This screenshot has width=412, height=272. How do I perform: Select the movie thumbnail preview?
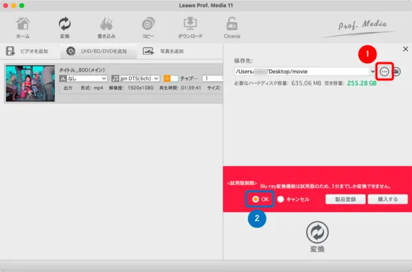tap(30, 84)
